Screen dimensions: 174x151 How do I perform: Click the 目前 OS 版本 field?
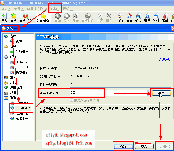coord(121,68)
